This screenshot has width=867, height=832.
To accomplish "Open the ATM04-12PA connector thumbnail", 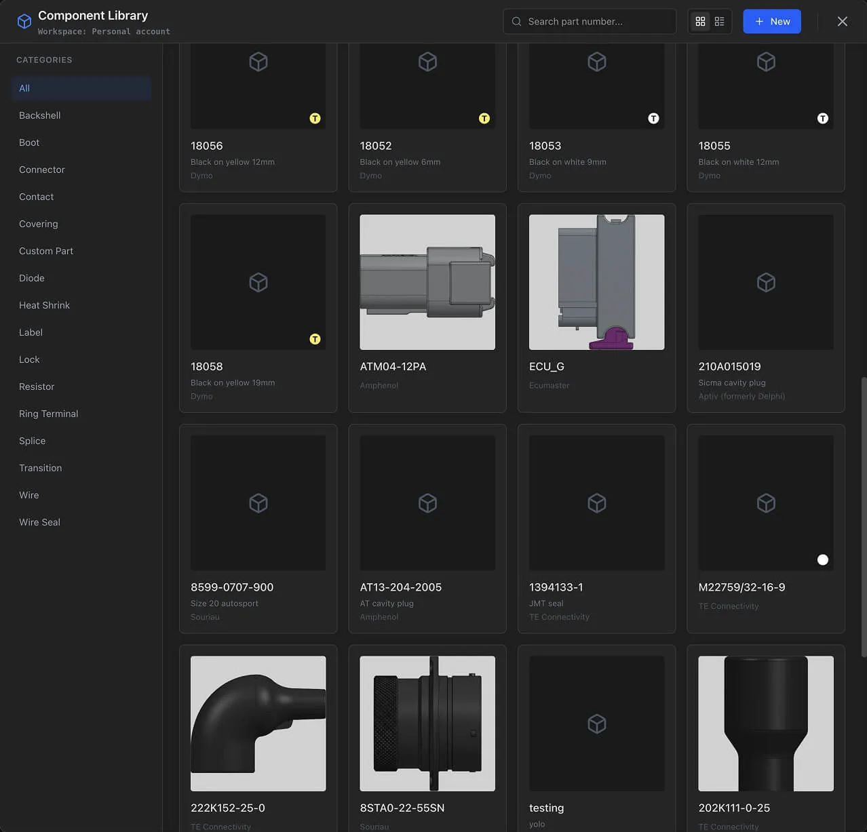I will click(427, 281).
